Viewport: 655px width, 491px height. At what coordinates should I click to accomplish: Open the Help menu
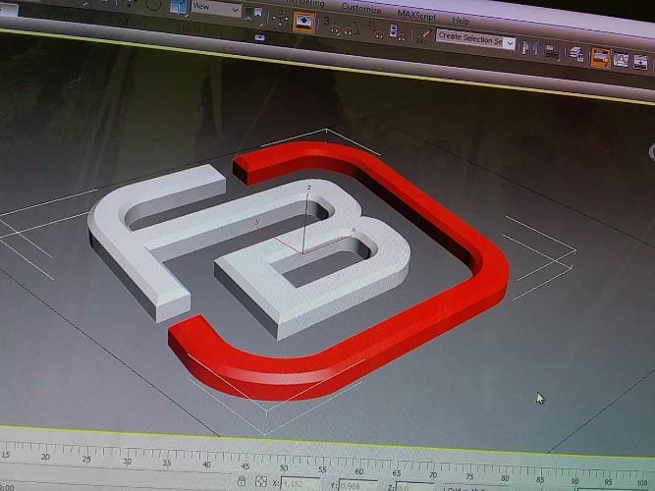coord(461,20)
